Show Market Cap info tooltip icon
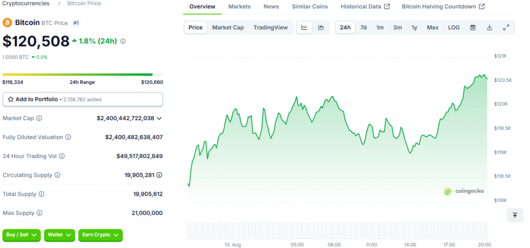530x248 pixels. tap(39, 118)
